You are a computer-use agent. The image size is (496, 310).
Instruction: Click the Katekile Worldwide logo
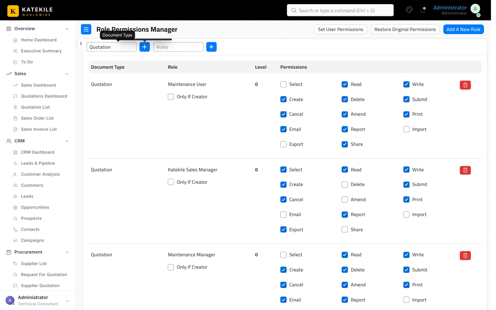click(30, 11)
